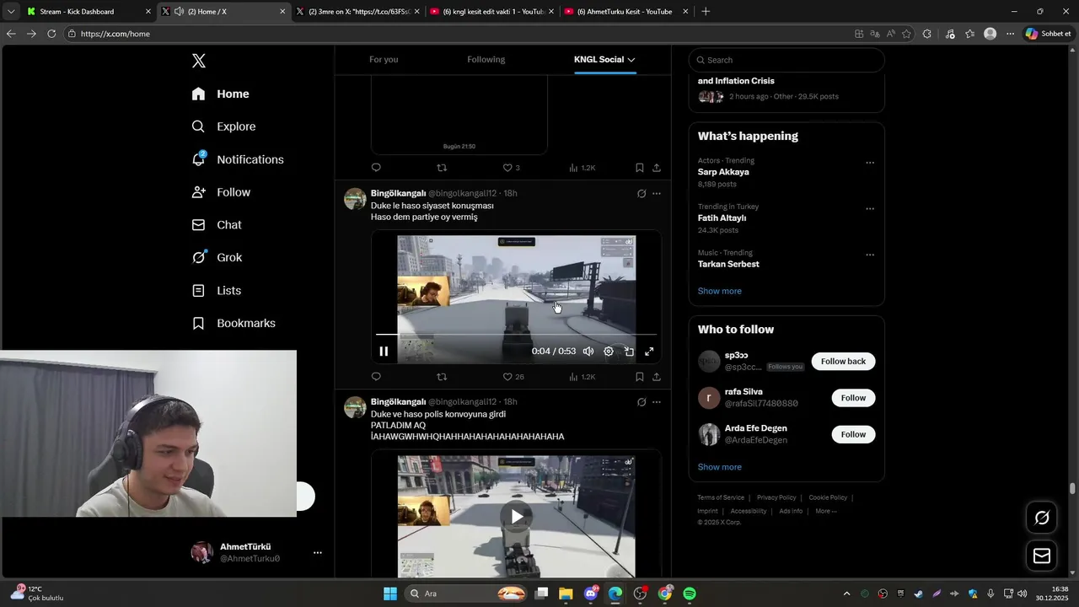Open more options for Sarp Akkaya trend

pos(870,163)
